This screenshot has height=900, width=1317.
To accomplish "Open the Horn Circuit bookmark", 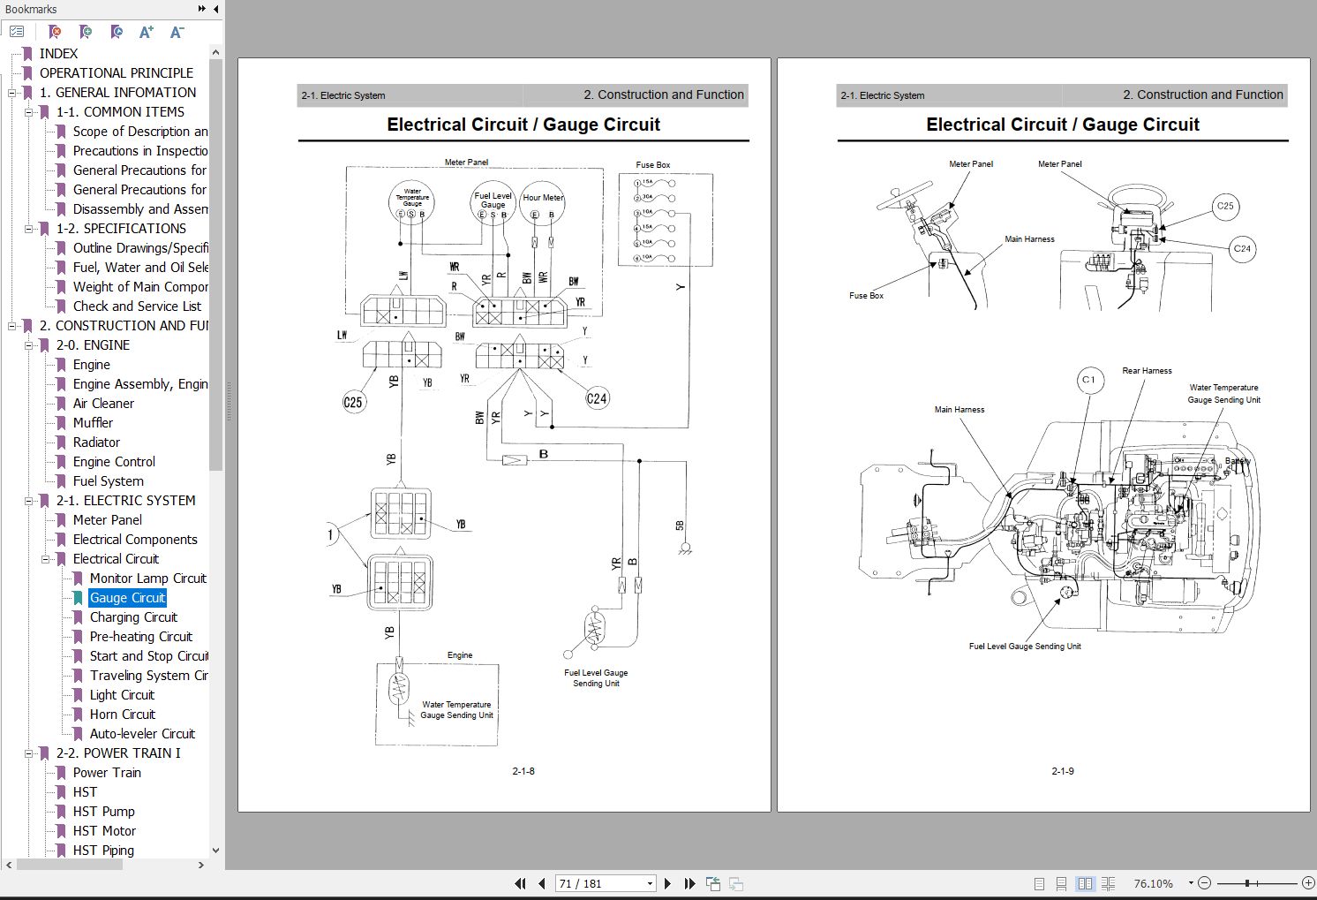I will tap(122, 714).
